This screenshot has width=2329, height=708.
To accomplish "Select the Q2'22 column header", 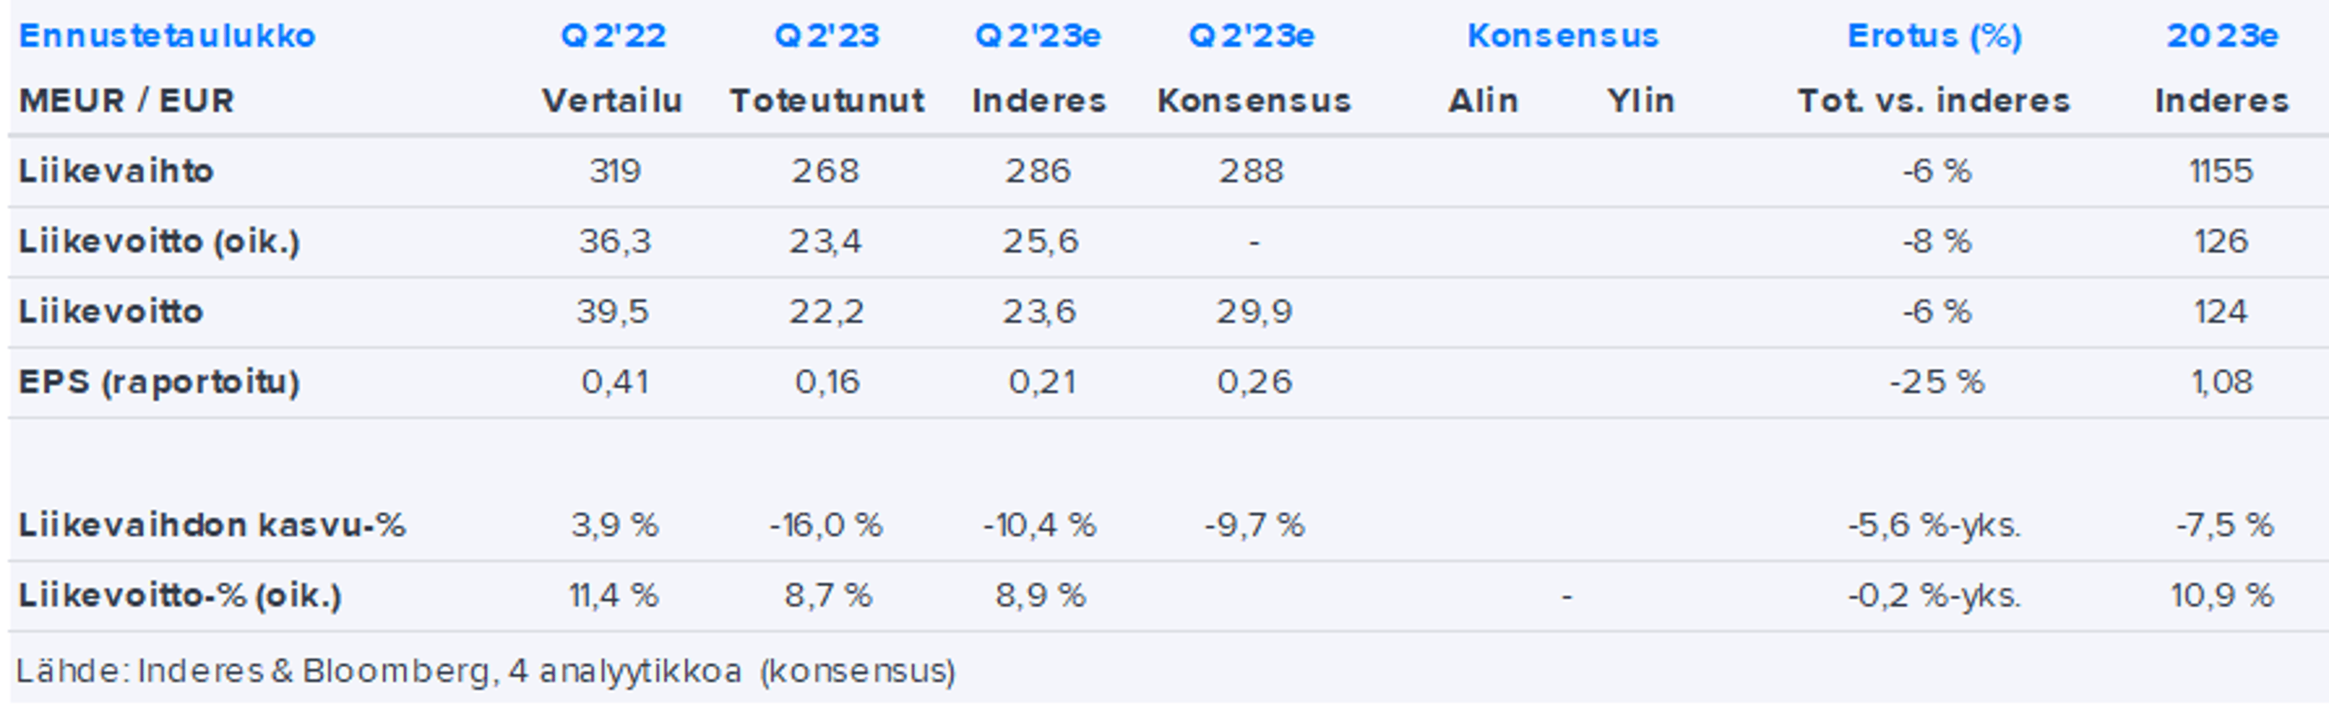I will 613,36.
